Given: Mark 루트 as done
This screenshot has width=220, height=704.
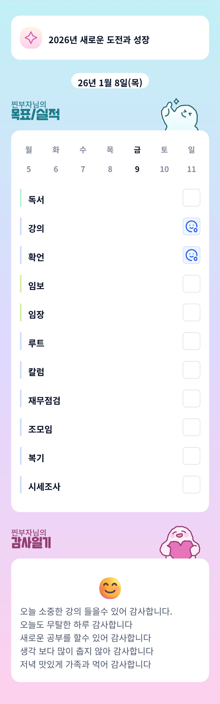Looking at the screenshot, I should click(192, 341).
